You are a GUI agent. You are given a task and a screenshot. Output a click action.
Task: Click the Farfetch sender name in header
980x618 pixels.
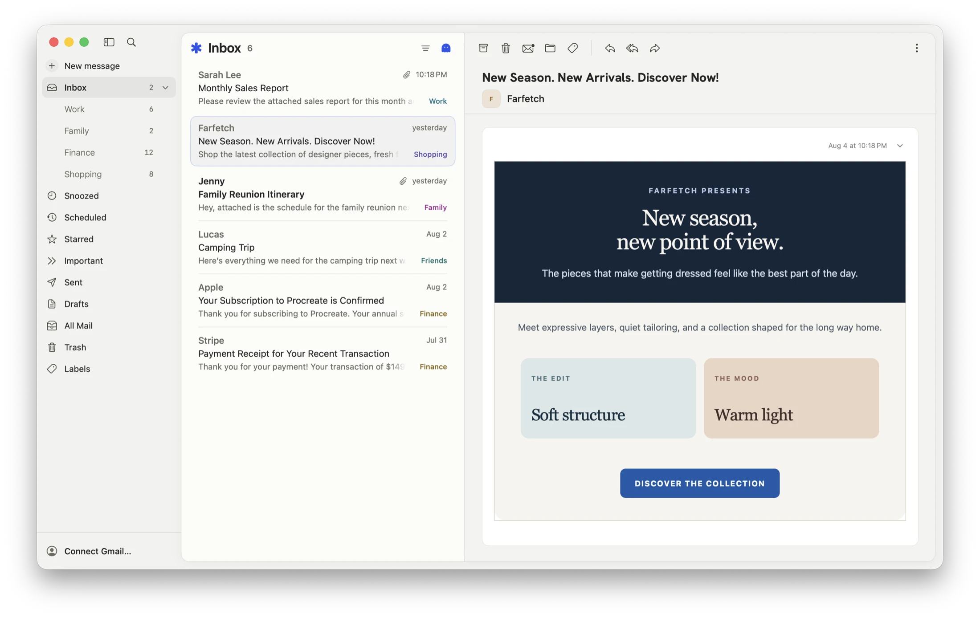tap(526, 99)
